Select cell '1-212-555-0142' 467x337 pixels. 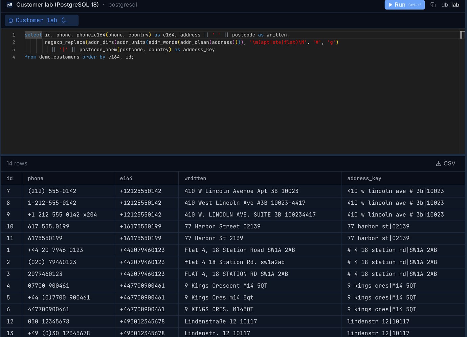click(x=68, y=203)
